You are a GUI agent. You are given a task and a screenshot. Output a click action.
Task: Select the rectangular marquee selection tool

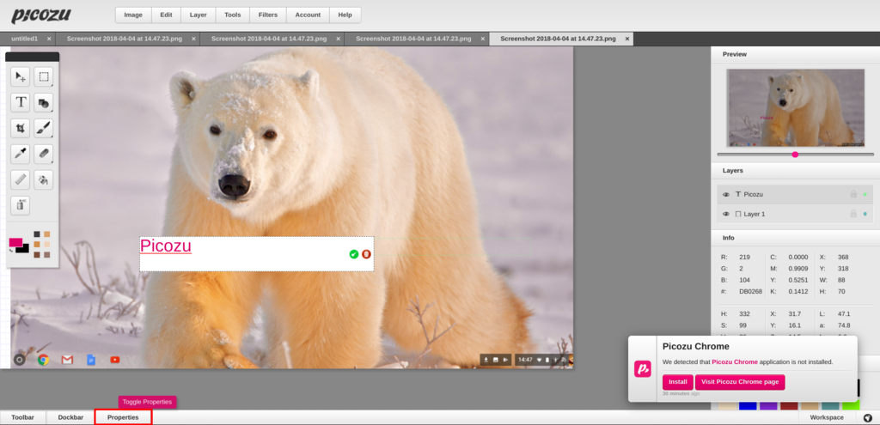coord(43,76)
